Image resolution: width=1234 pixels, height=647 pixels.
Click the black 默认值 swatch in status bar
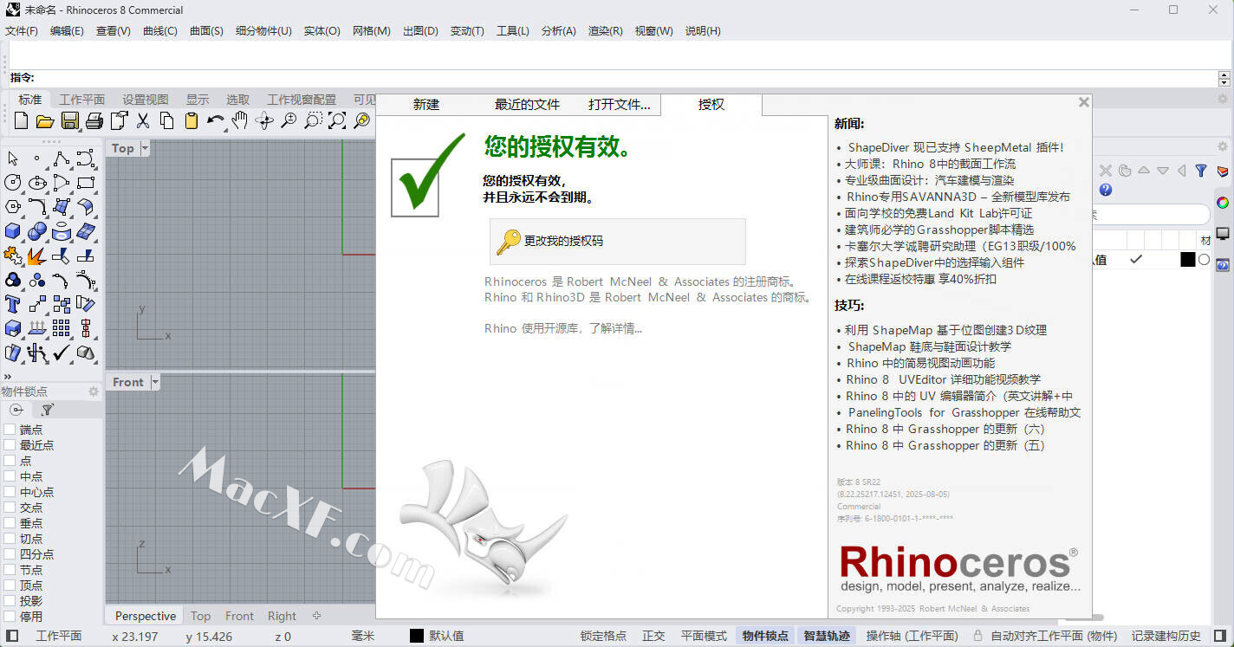pos(417,636)
